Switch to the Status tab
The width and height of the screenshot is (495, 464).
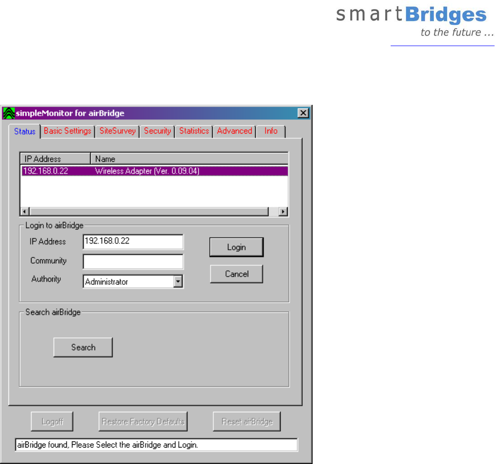point(24,131)
